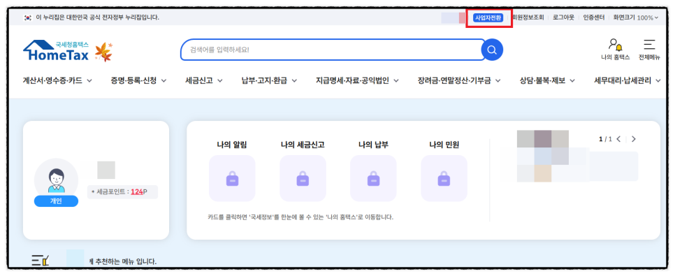
Task: Click the 사업자전환 button
Action: point(488,17)
